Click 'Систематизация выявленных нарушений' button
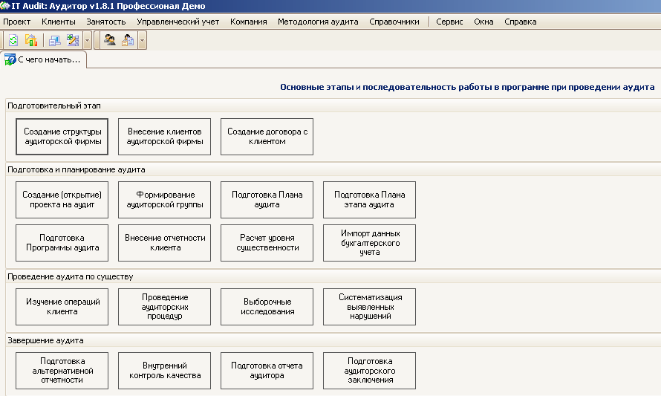This screenshot has width=661, height=396. point(369,307)
